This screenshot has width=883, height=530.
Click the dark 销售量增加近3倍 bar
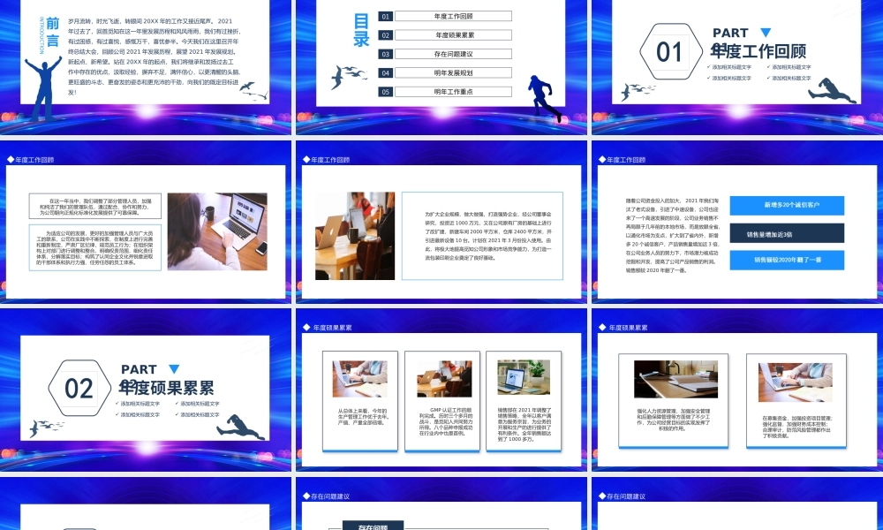[x=787, y=233]
